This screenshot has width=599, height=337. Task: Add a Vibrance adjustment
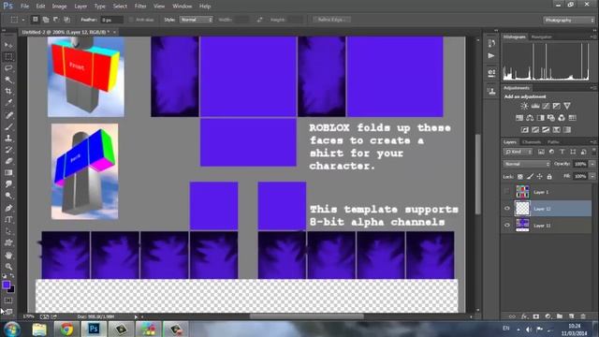pyautogui.click(x=567, y=106)
